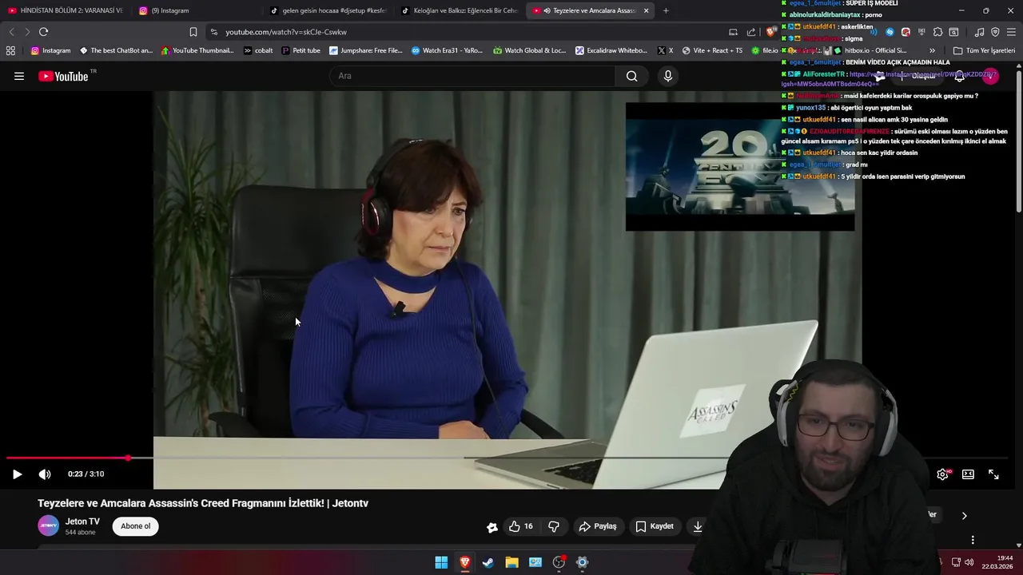Open the cobalt bookmark

[x=257, y=50]
